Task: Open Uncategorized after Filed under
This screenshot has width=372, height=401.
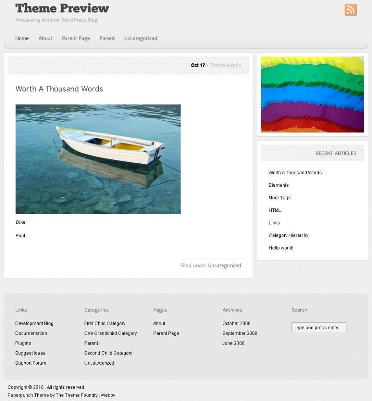Action: point(224,266)
